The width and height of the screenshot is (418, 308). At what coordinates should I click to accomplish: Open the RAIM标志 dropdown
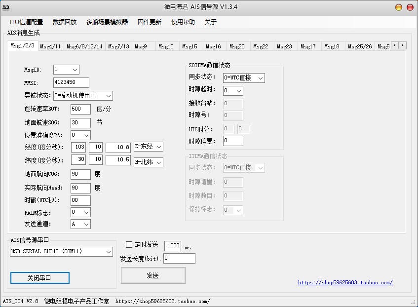80,212
